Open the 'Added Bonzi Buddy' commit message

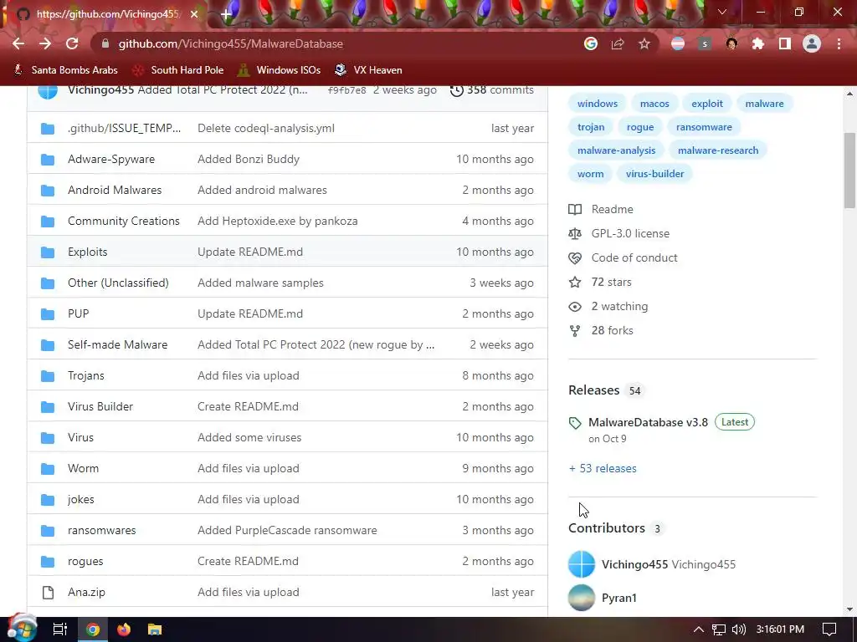248,159
